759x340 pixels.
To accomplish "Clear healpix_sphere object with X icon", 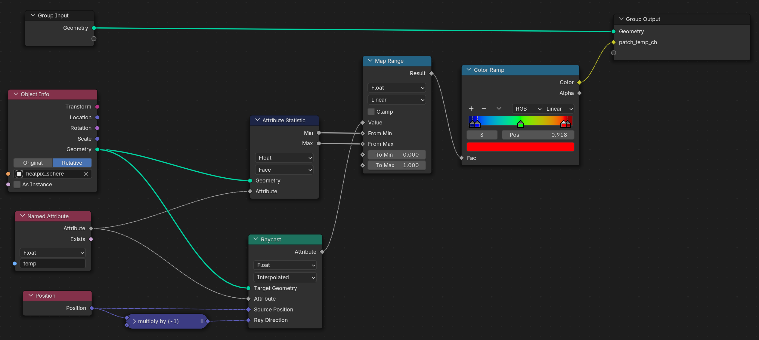I will click(86, 174).
